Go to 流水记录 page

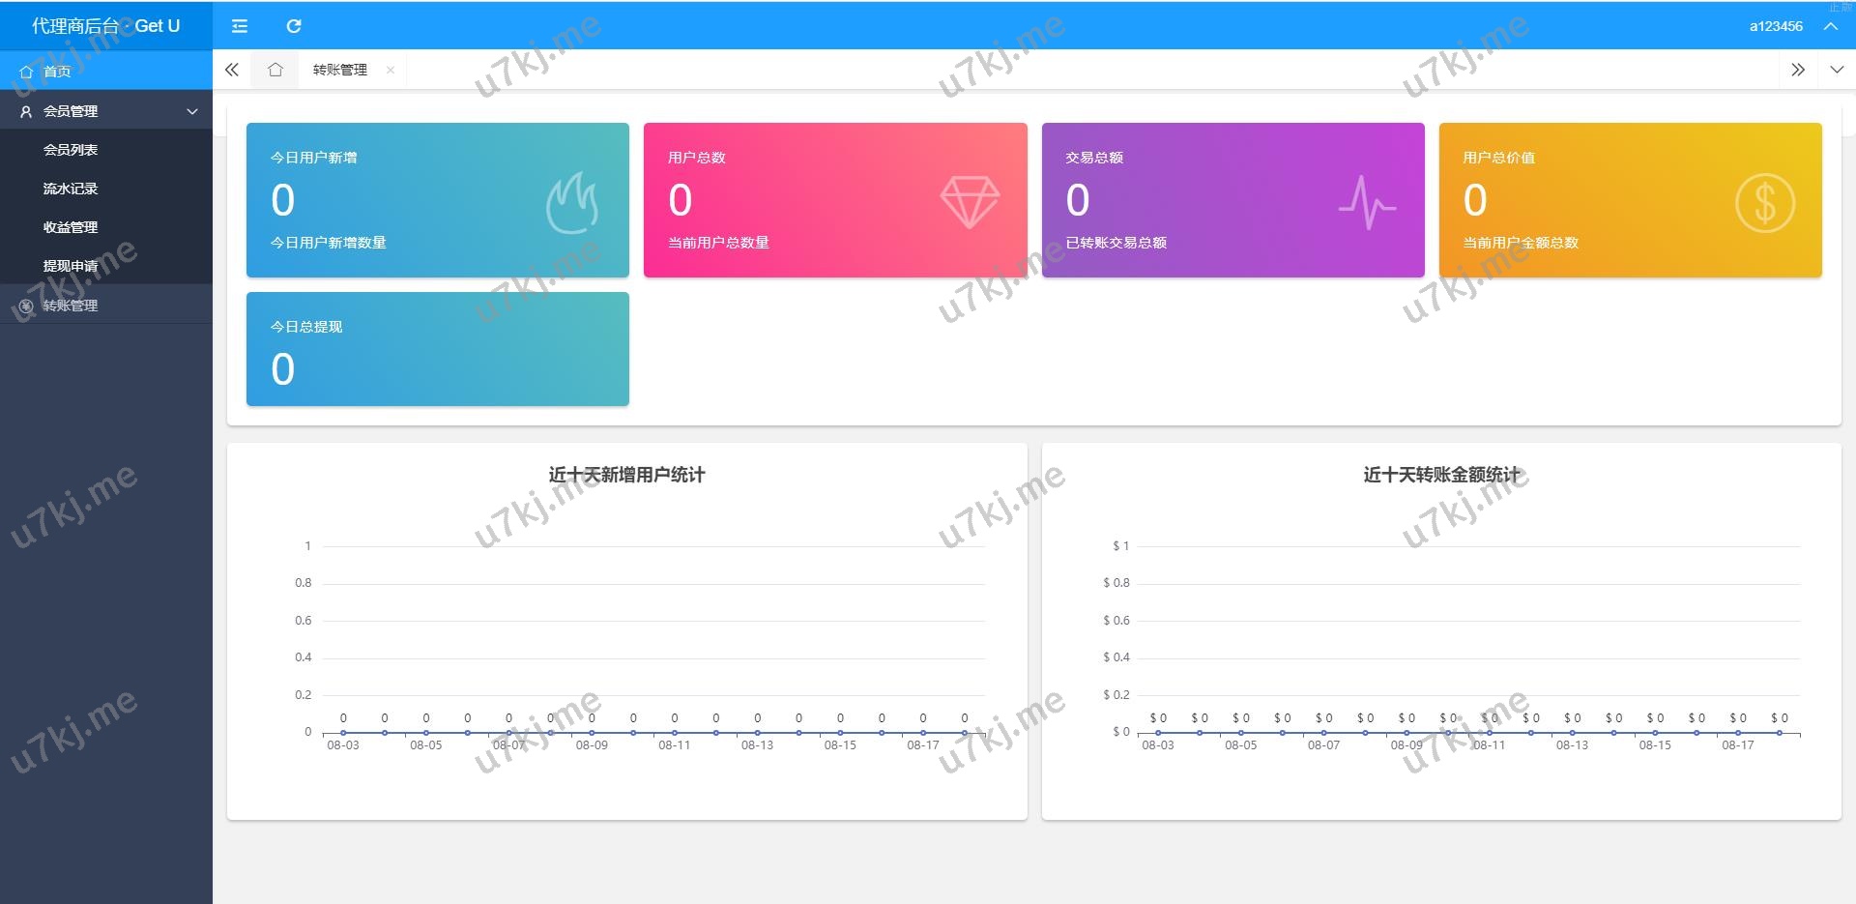click(x=71, y=189)
